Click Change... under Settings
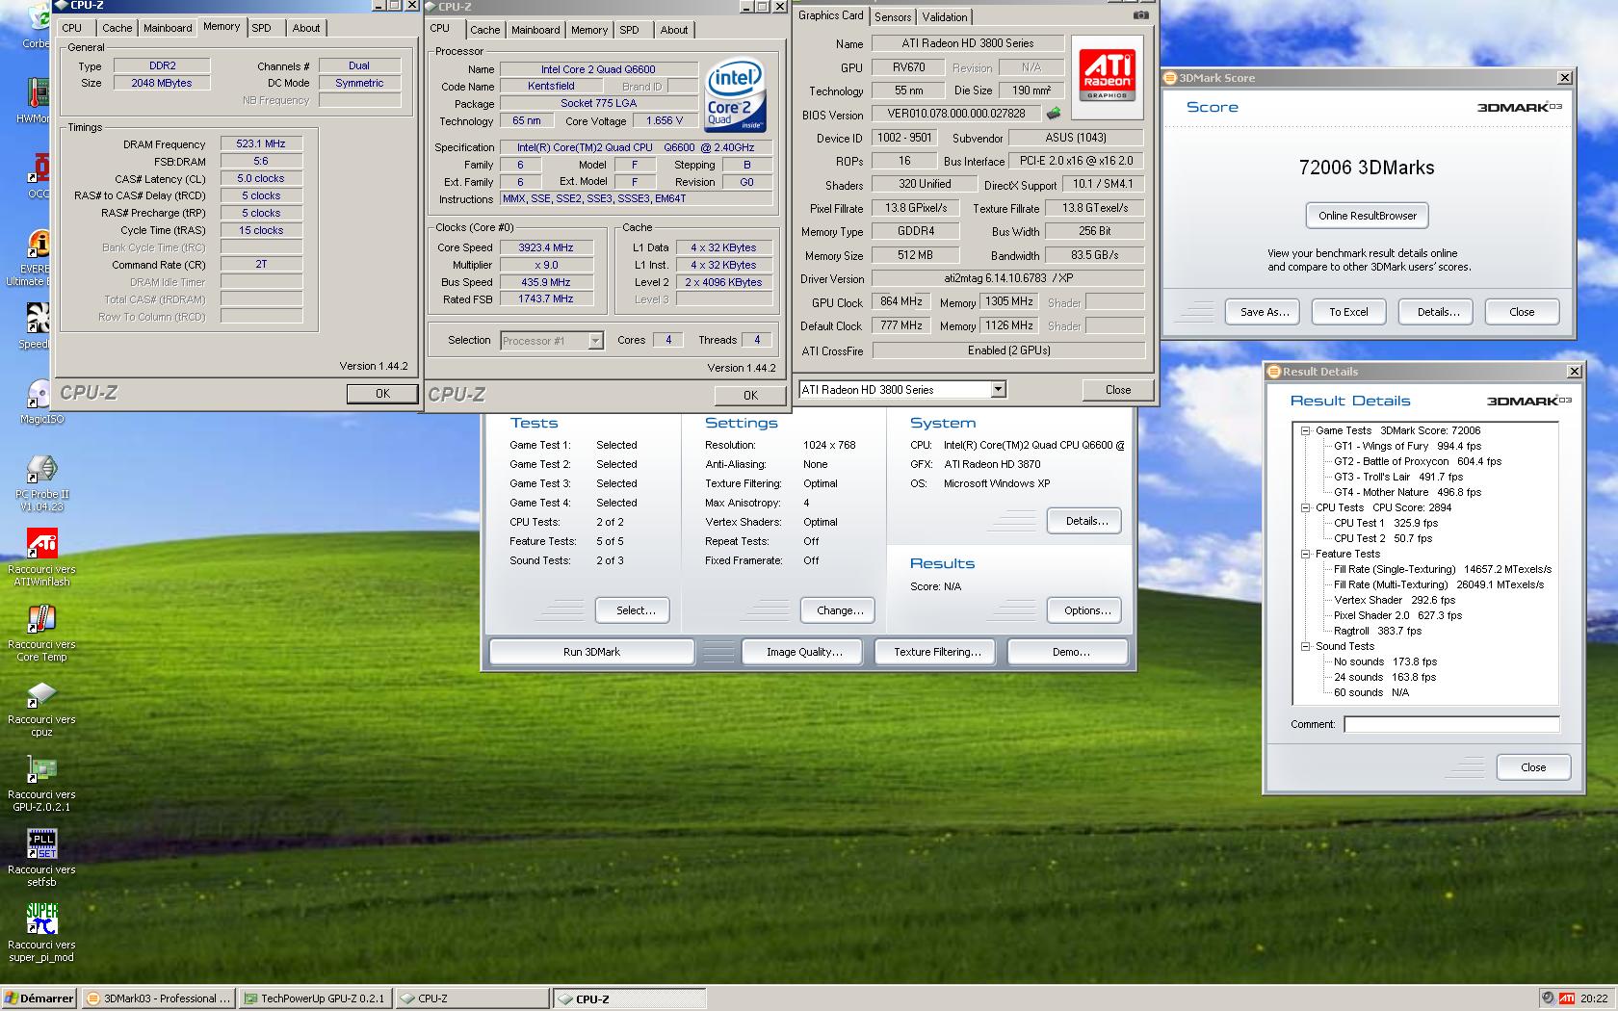The width and height of the screenshot is (1618, 1011). [x=840, y=610]
